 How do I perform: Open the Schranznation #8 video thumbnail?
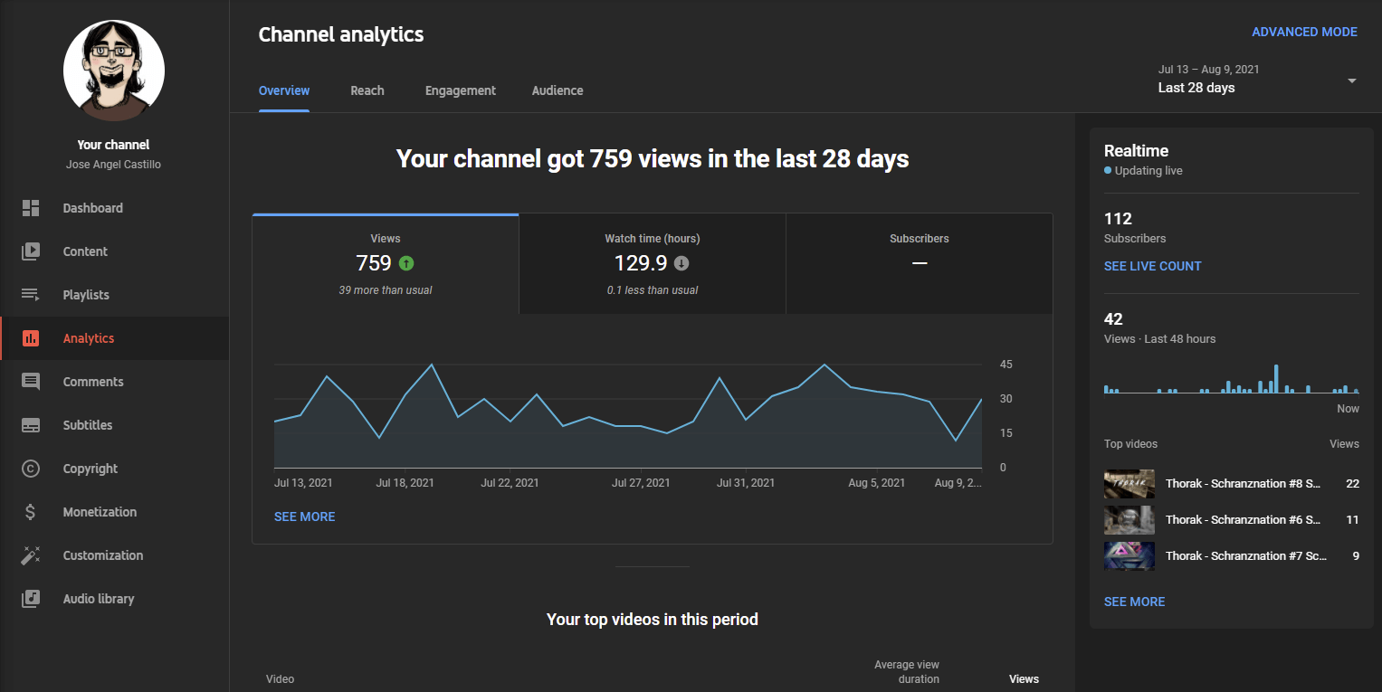click(x=1129, y=484)
